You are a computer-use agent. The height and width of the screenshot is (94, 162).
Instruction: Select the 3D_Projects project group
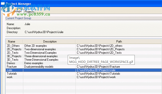point(14,56)
